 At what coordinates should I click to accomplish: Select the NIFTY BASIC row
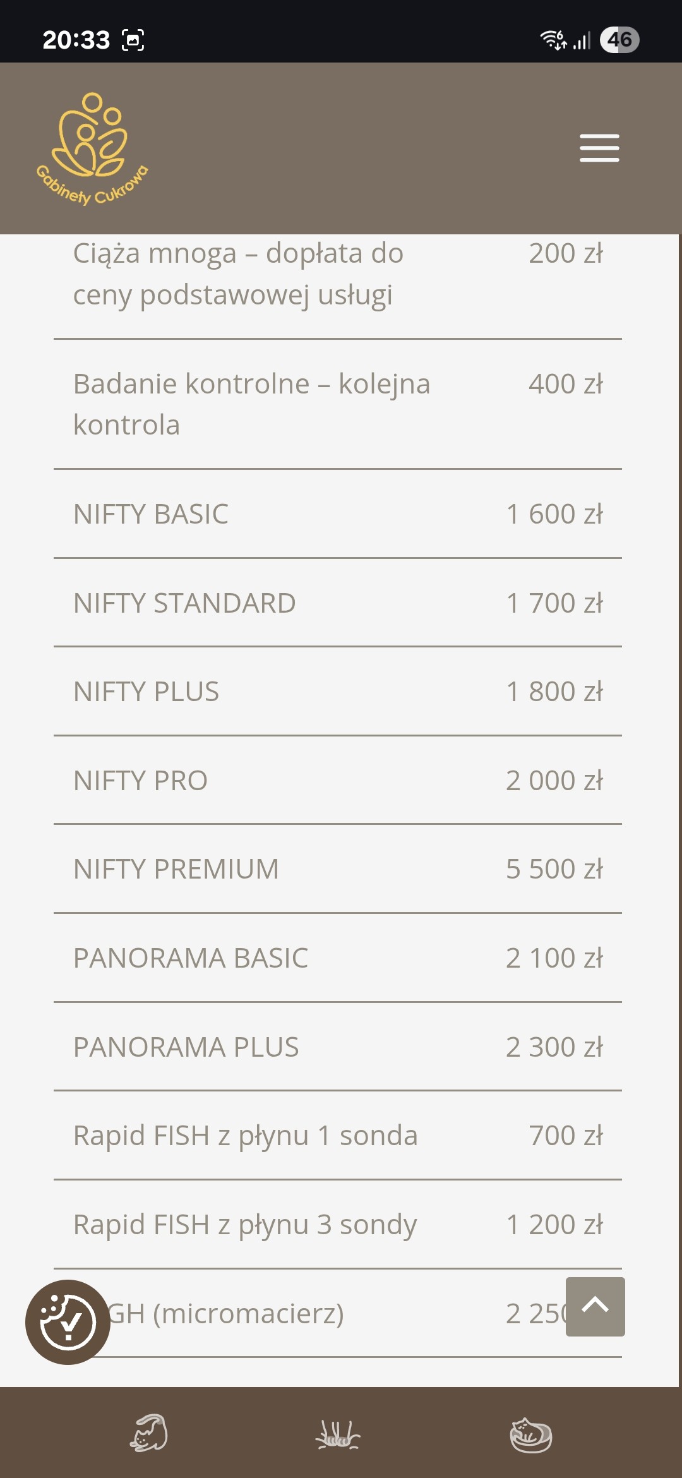coord(338,514)
